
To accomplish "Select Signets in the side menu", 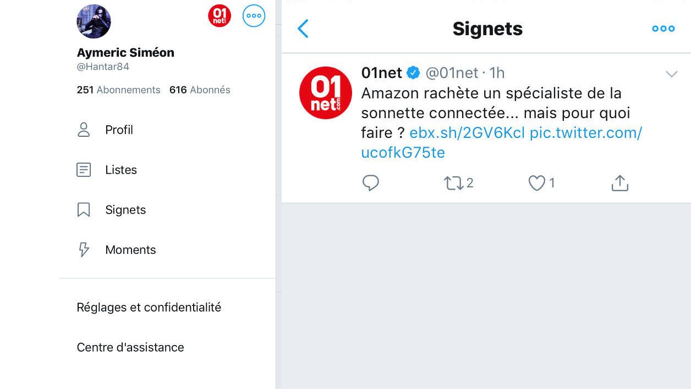I will pyautogui.click(x=125, y=210).
